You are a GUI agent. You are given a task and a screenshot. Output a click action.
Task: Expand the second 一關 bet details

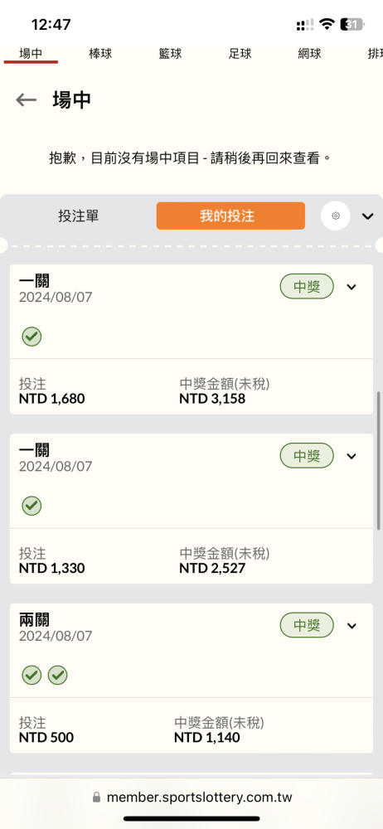[351, 456]
